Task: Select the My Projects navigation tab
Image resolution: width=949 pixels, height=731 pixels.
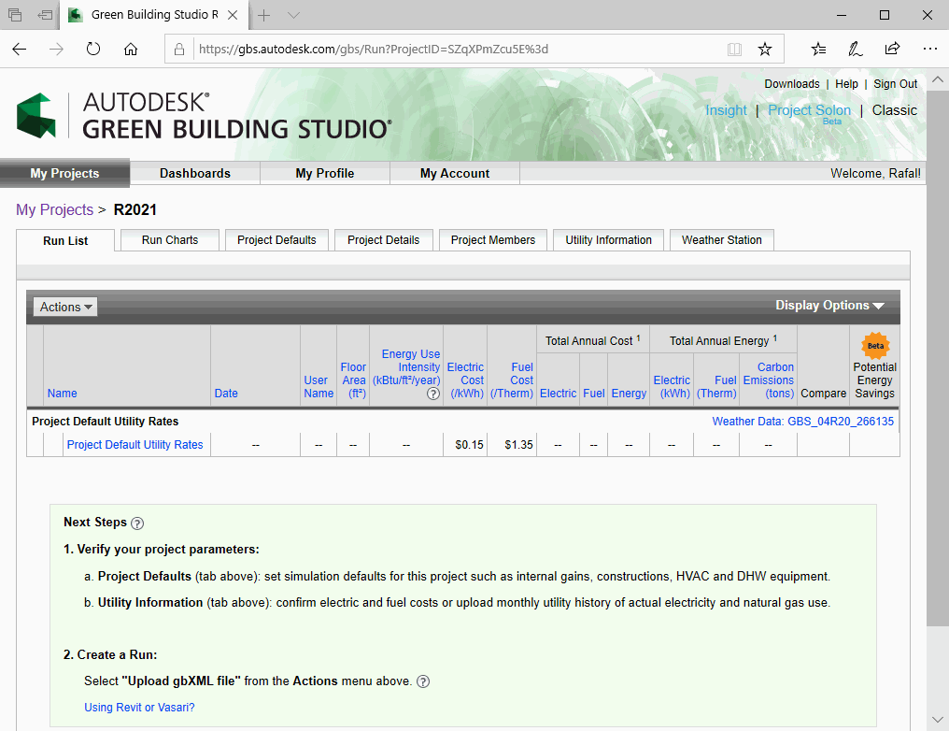Action: pos(64,173)
